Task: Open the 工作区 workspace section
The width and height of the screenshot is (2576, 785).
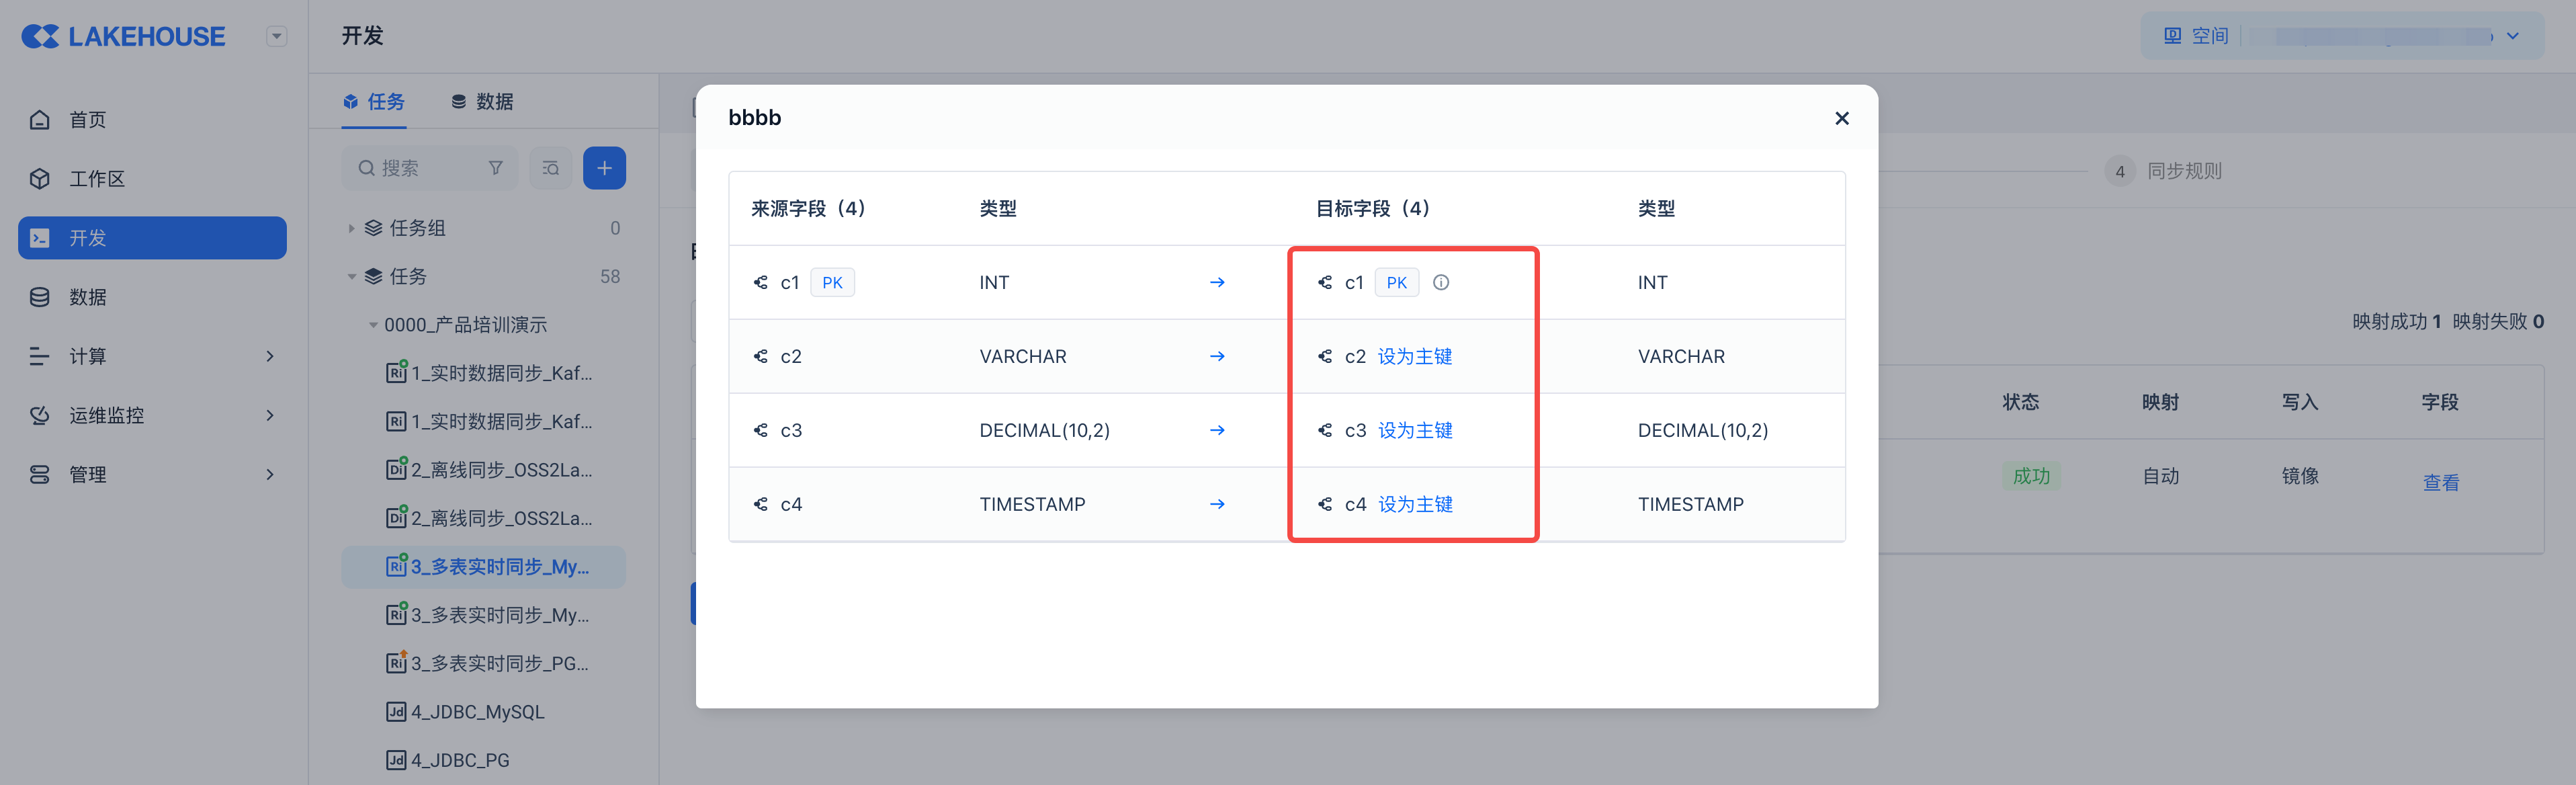Action: pos(96,179)
